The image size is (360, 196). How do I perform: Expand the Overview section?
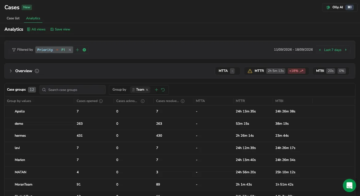pyautogui.click(x=10, y=71)
